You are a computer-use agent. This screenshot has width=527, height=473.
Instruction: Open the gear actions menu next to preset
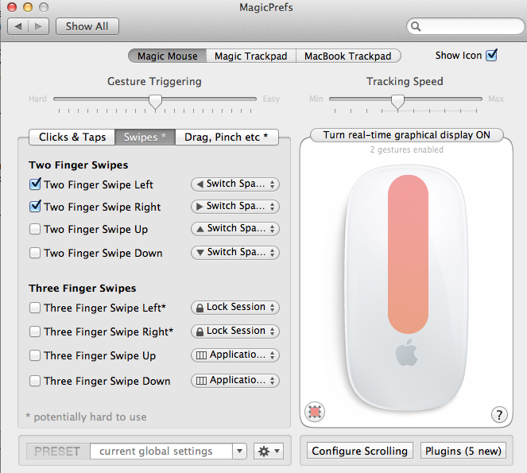pyautogui.click(x=269, y=452)
